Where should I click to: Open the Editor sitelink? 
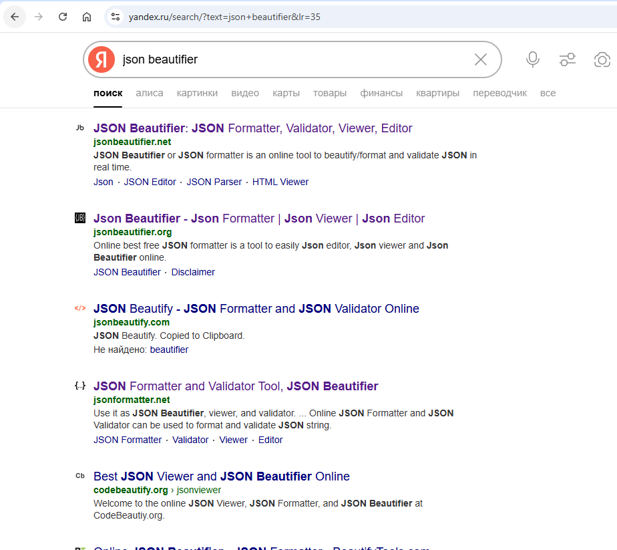point(270,440)
